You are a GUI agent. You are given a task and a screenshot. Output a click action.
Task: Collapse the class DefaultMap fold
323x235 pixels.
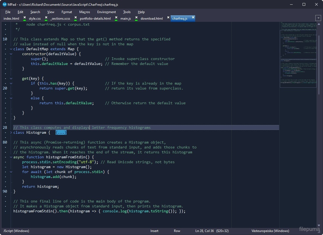pyautogui.click(x=11, y=49)
